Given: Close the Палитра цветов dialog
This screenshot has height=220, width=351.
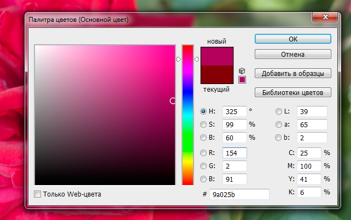Looking at the screenshot, I should tap(325, 17).
